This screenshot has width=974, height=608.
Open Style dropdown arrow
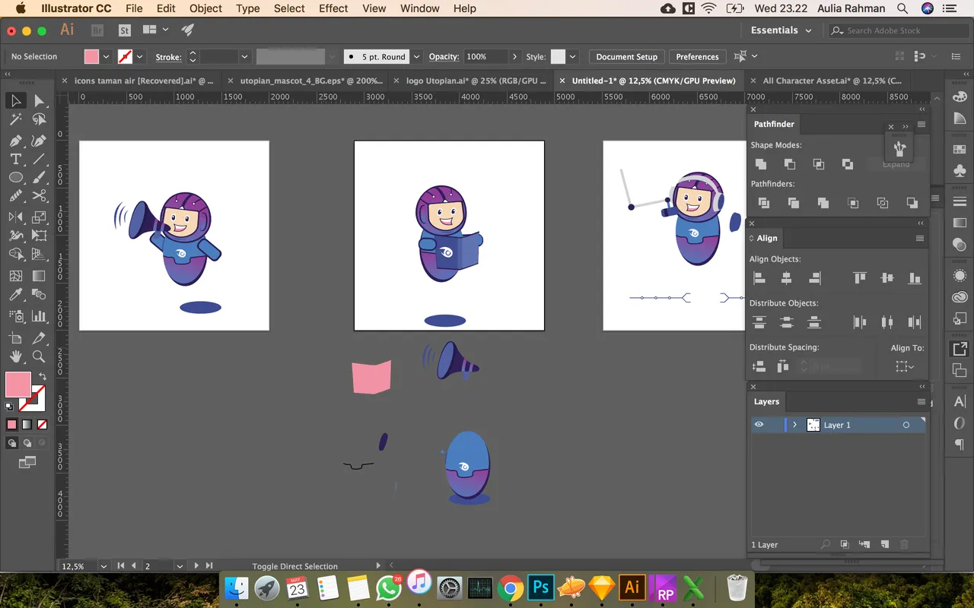point(572,57)
